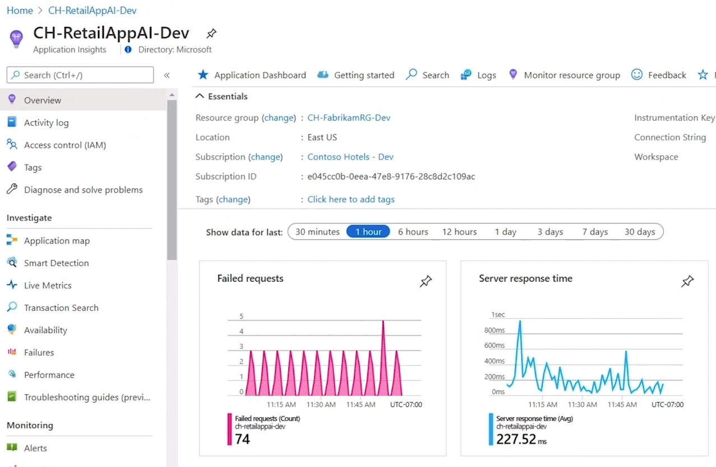Image resolution: width=716 pixels, height=467 pixels.
Task: Select the 30 minutes time range
Action: click(318, 232)
